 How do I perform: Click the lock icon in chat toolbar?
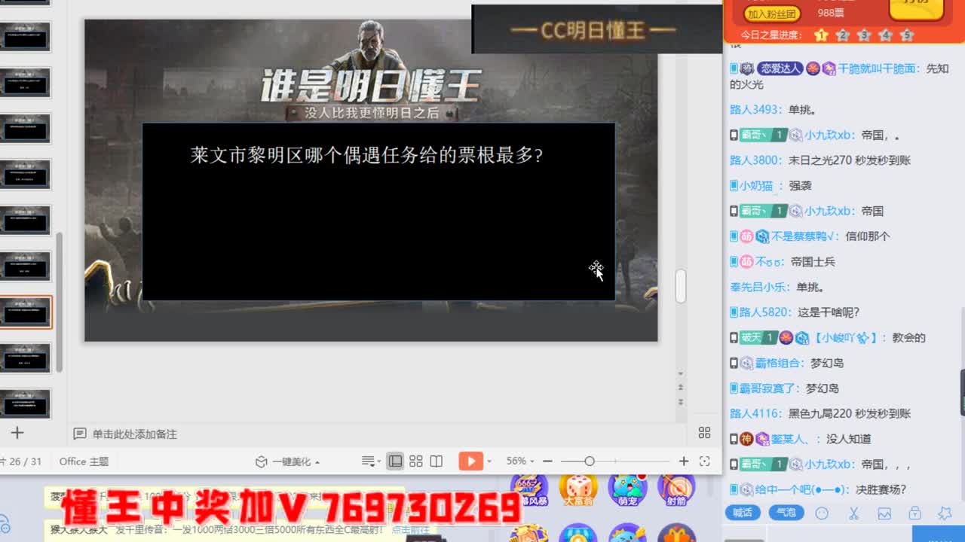coord(914,513)
